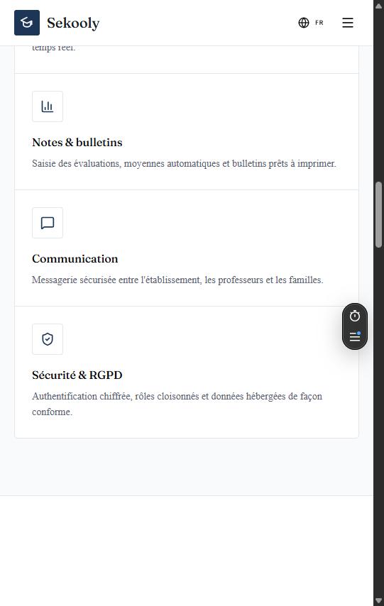The image size is (384, 606).
Task: Click the scrollbar down arrow
Action: point(378,600)
